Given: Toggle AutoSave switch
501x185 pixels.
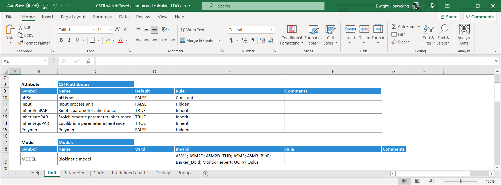Looking at the screenshot, I should [x=33, y=6].
